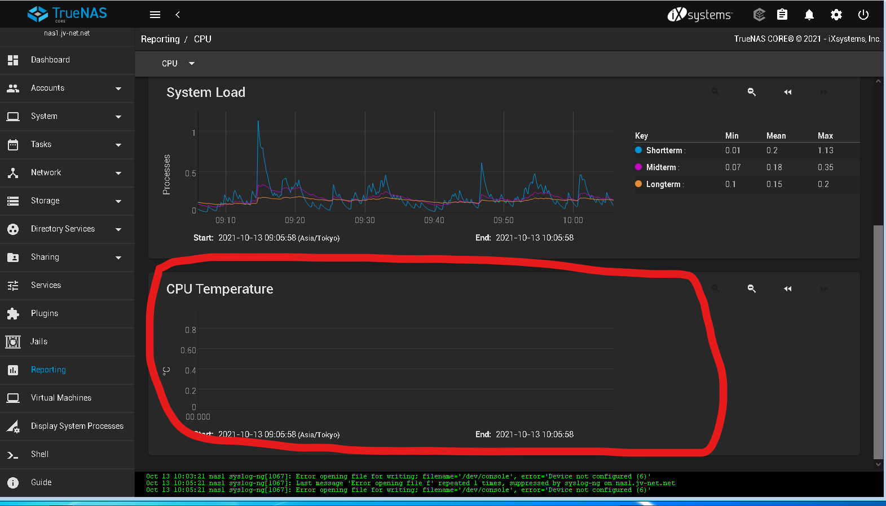The image size is (886, 506).
Task: Step back the System Load graph
Action: pyautogui.click(x=787, y=92)
